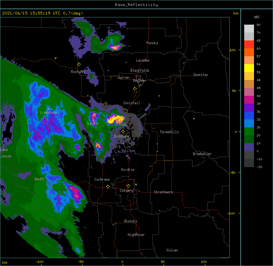Pick the yellow swatch between 54 and 51 dBZ
This screenshot has width=273, height=266.
click(x=249, y=68)
